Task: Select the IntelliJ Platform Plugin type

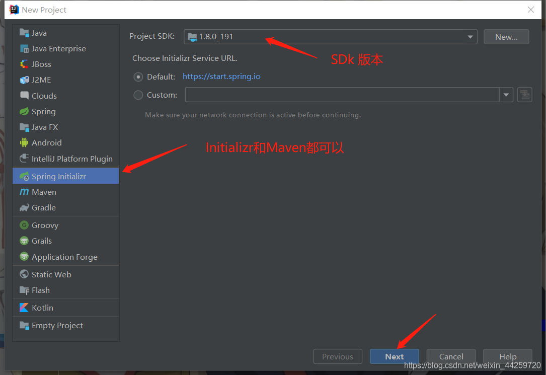Action: coord(72,158)
